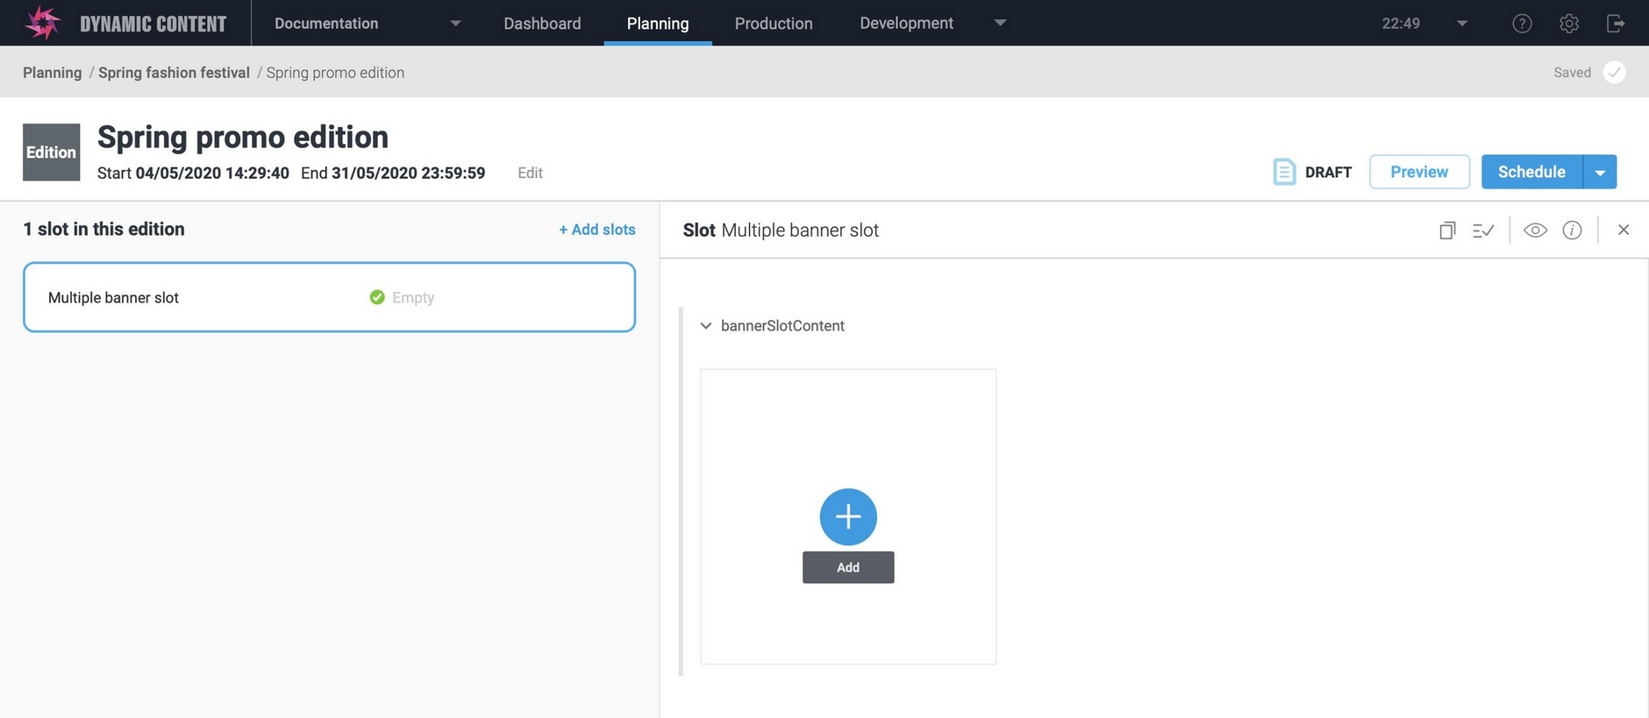The image size is (1649, 718).
Task: Select the Multiple banner slot card
Action: (329, 297)
